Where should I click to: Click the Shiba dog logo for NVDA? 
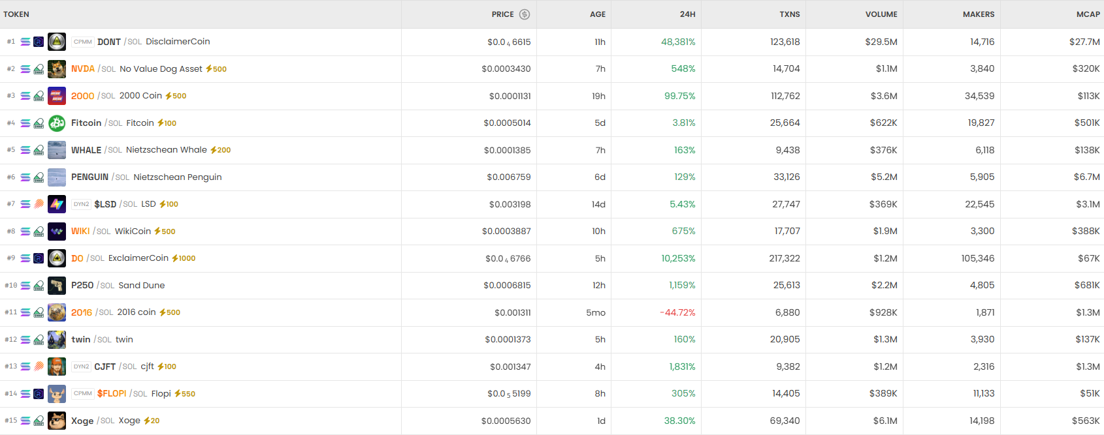(x=57, y=68)
